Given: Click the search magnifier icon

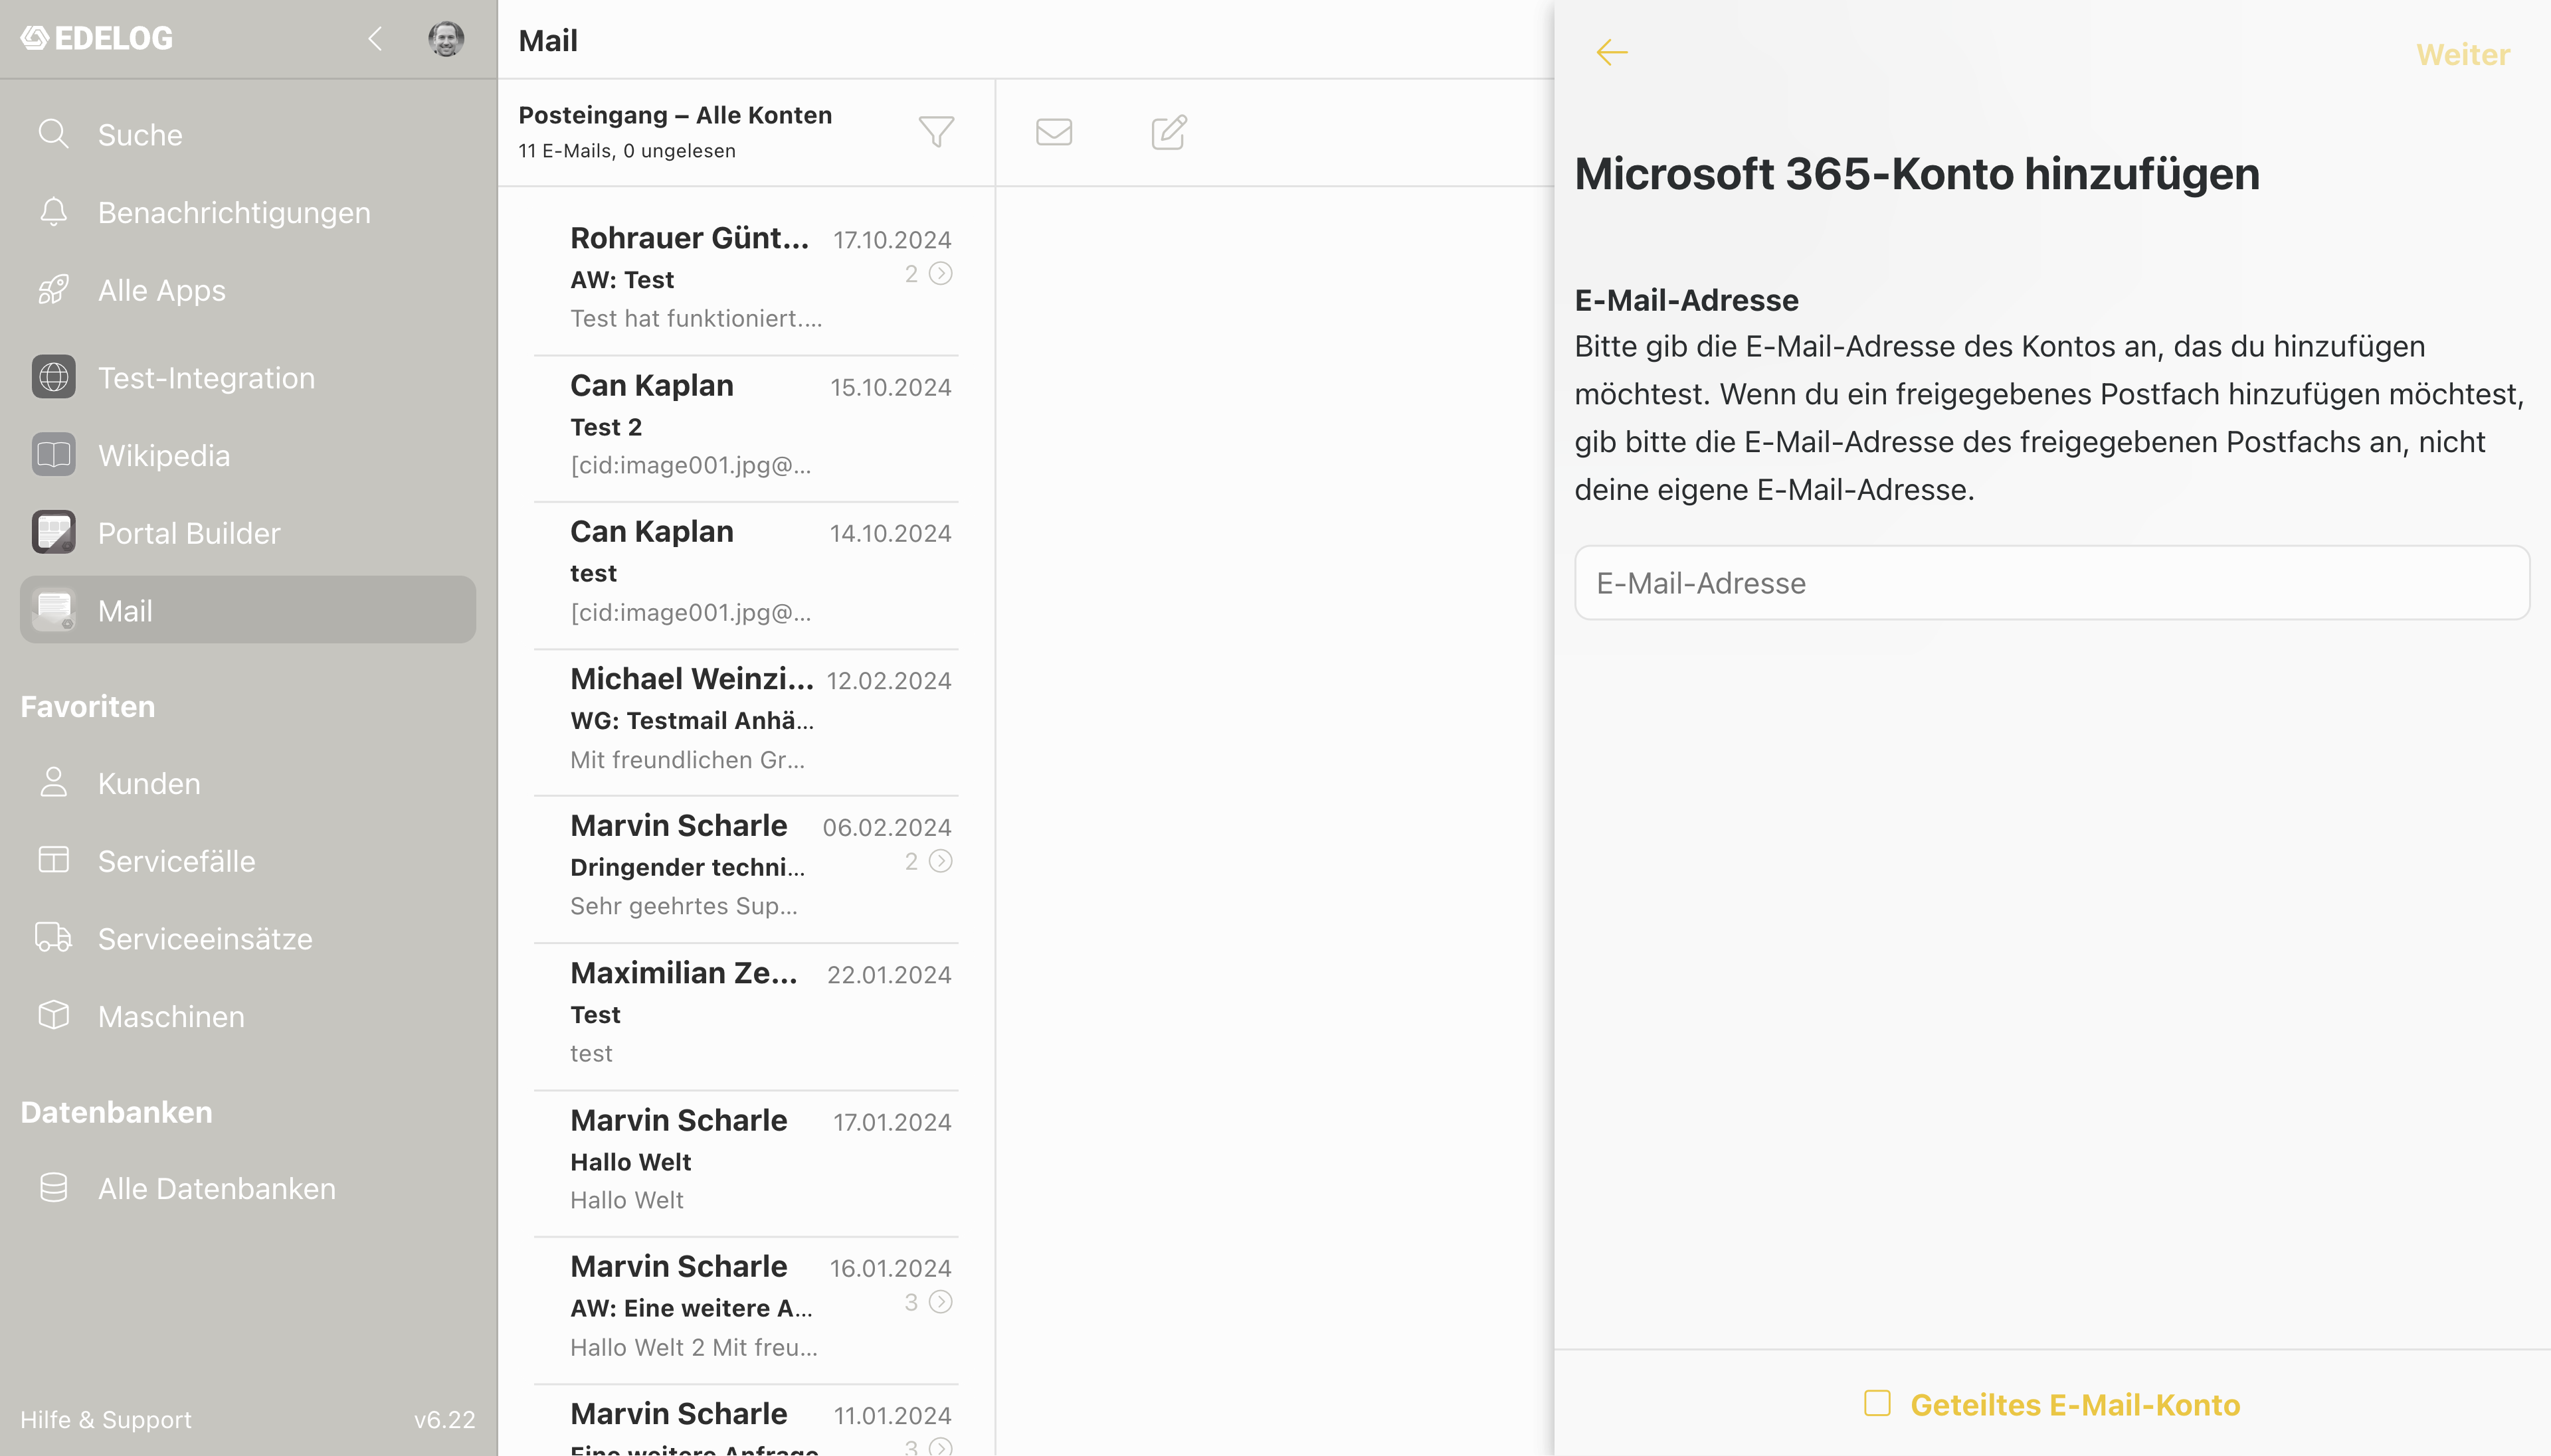Looking at the screenshot, I should [53, 133].
